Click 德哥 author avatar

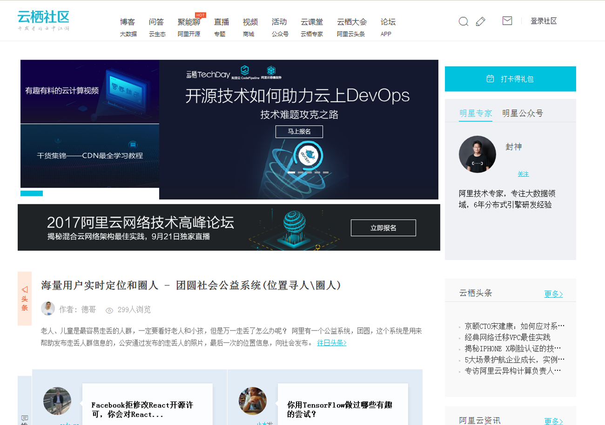[48, 309]
